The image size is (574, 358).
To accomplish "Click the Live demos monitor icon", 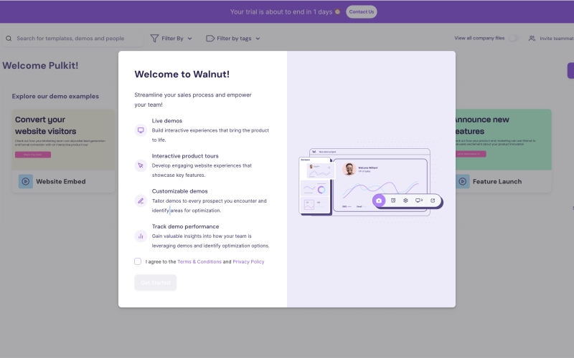I will [x=141, y=130].
